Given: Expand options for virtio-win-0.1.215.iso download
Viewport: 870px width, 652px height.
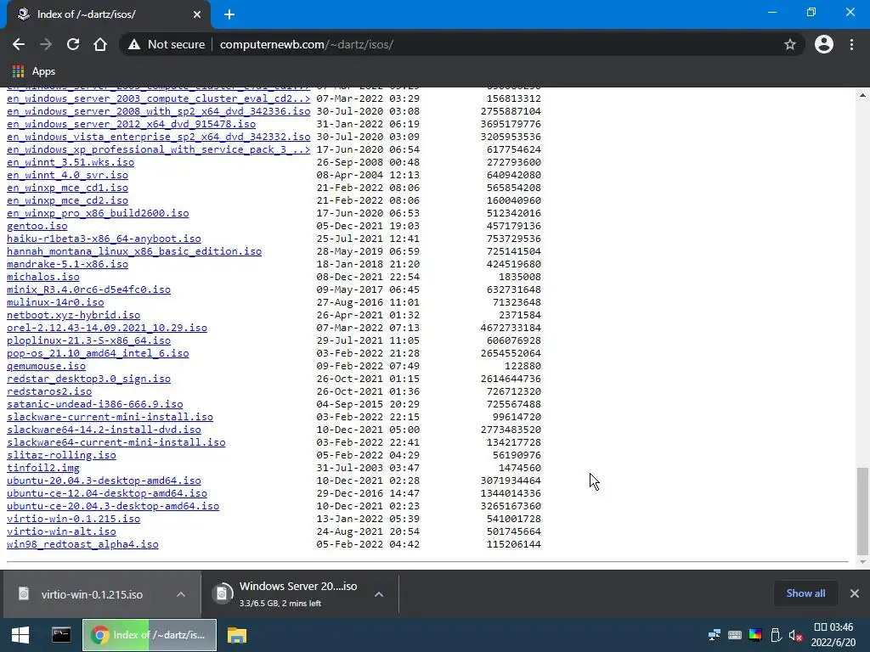Looking at the screenshot, I should tap(181, 594).
